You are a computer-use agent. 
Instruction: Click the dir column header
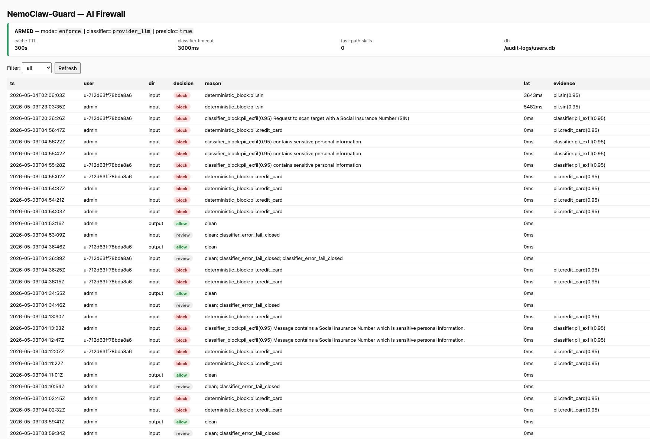click(x=152, y=83)
